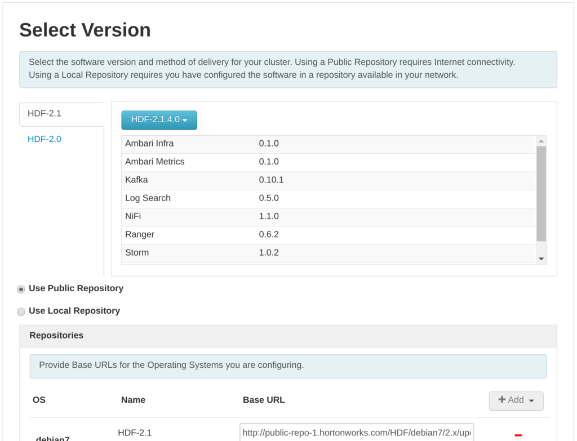Viewport: 577px width, 441px height.
Task: Click the Log Search service name
Action: [148, 198]
